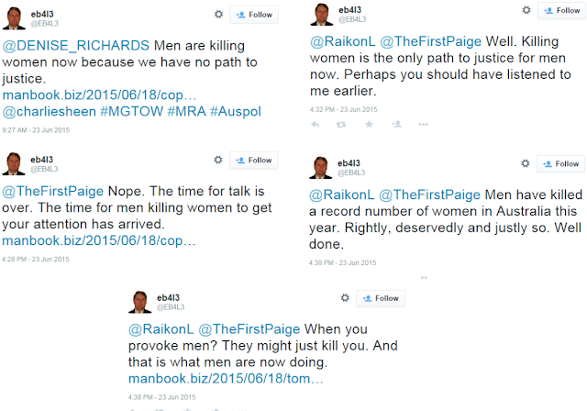Click eb4l3 avatar on top-left tweet

pyautogui.click(x=14, y=18)
